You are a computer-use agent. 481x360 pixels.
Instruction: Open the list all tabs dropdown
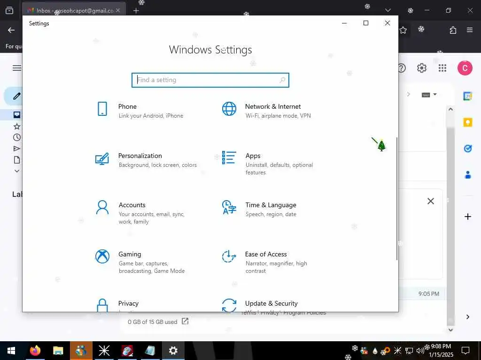[388, 10]
